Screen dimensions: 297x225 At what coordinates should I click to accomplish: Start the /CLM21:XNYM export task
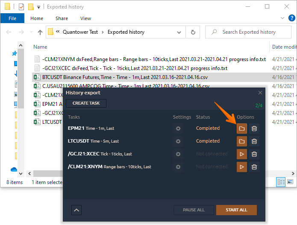[x=241, y=167]
